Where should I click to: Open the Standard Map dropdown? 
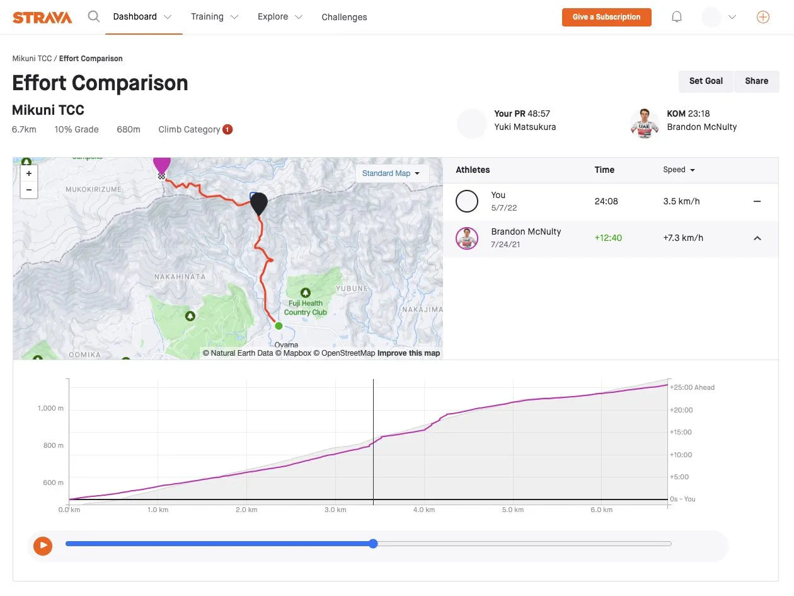tap(391, 173)
